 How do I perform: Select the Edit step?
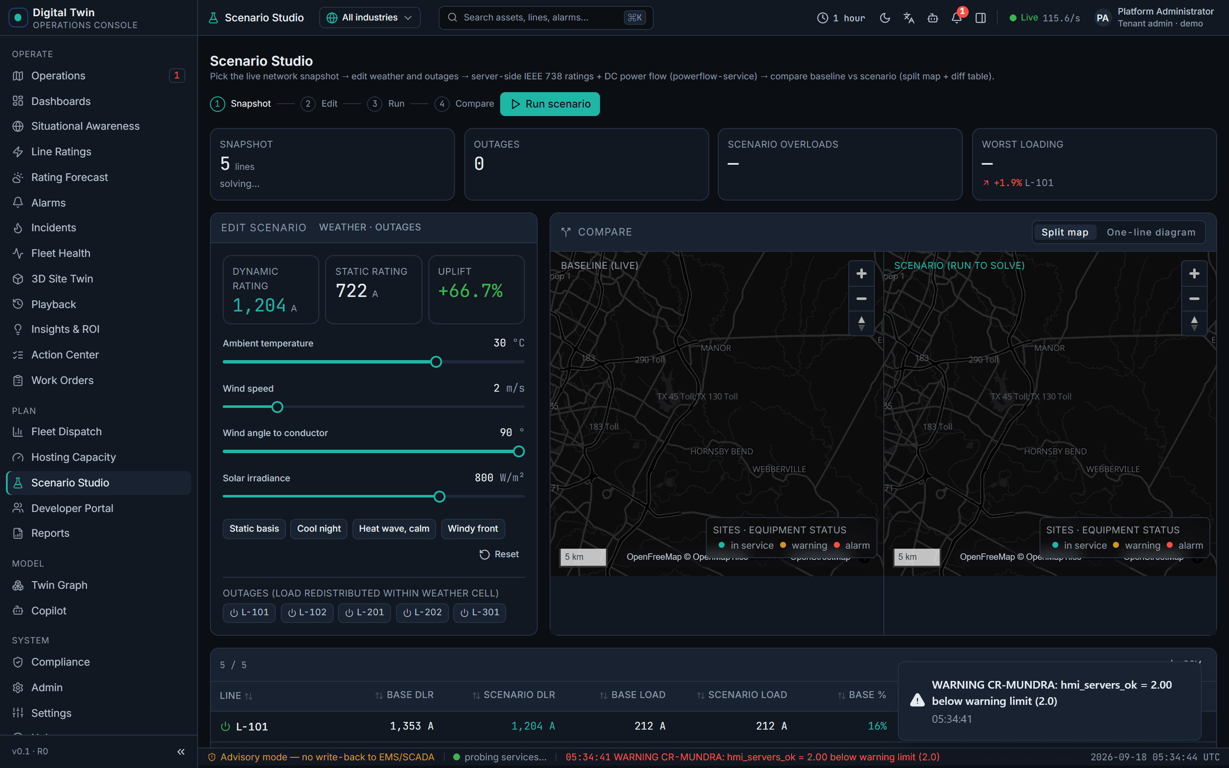point(319,104)
